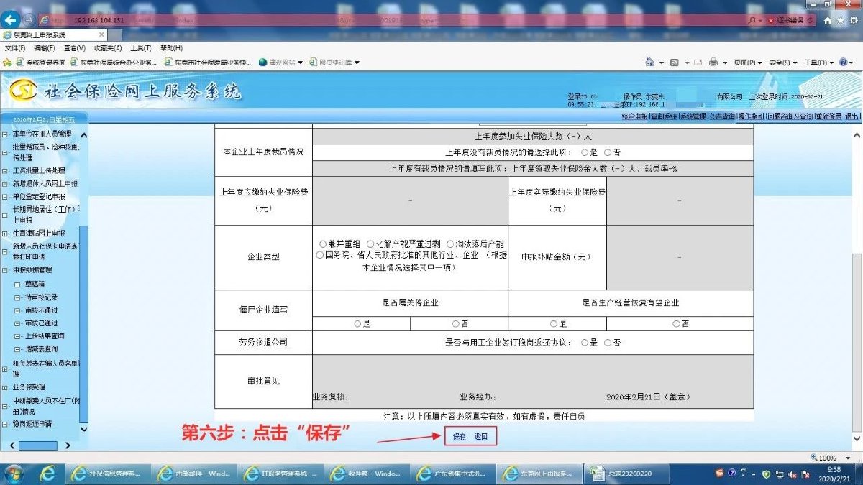Viewport: 863px width, 485px height.
Task: Open the 收藏夹(A) menu
Action: [106, 48]
